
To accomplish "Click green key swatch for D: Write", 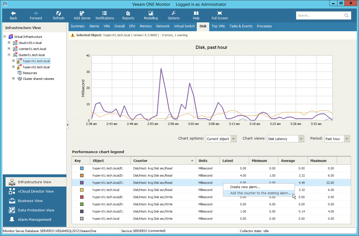I will [x=82, y=204].
